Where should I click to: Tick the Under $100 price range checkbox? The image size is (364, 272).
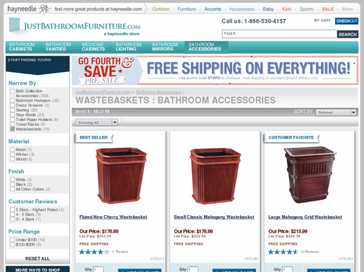13,240
